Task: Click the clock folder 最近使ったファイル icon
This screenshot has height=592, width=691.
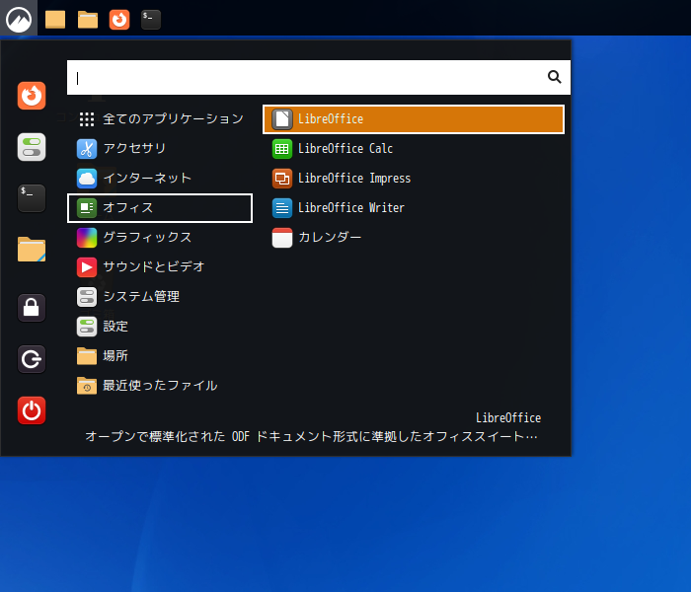Action: (x=87, y=386)
